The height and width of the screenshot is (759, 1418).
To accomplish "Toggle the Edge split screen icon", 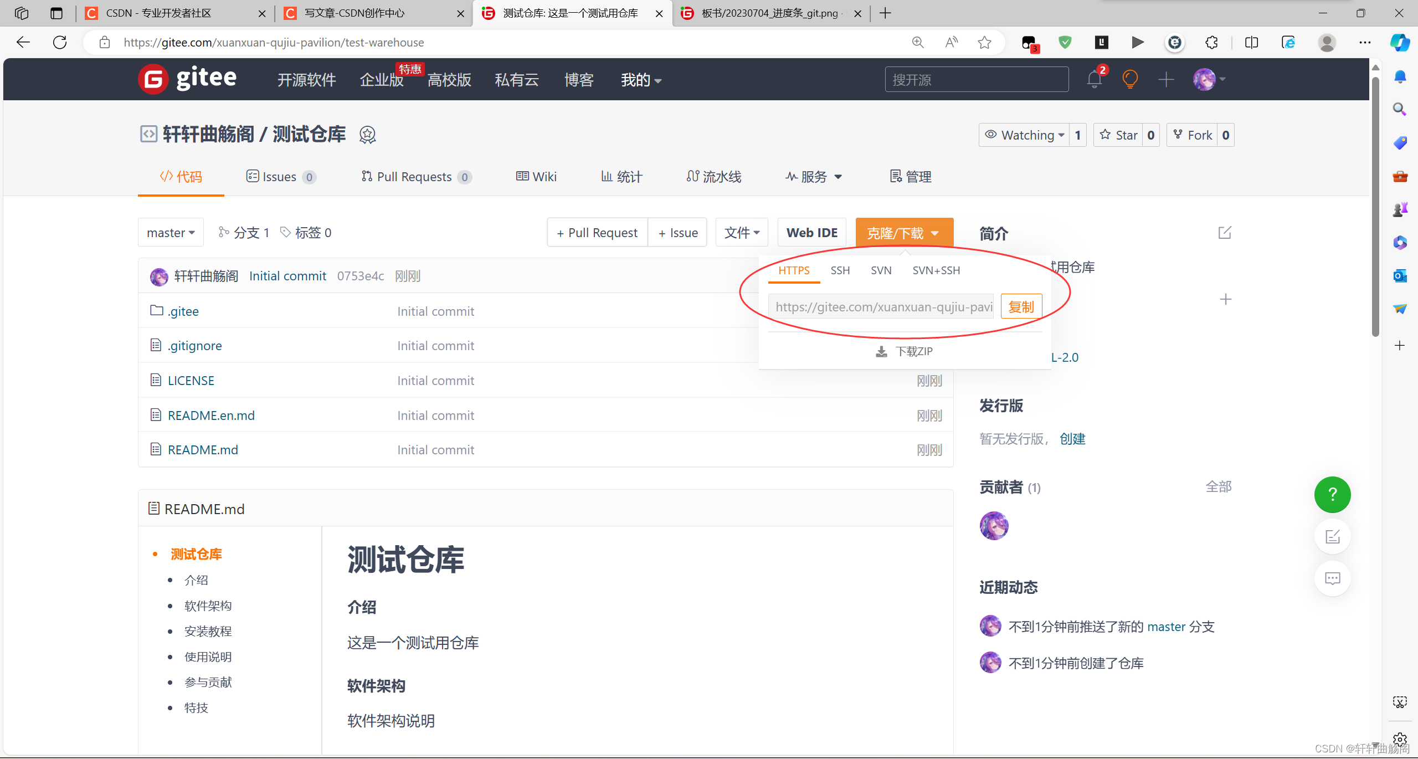I will [x=1251, y=43].
